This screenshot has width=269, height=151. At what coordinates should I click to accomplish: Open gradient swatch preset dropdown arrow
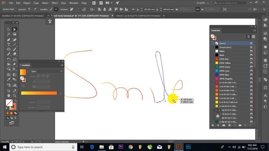(27, 72)
